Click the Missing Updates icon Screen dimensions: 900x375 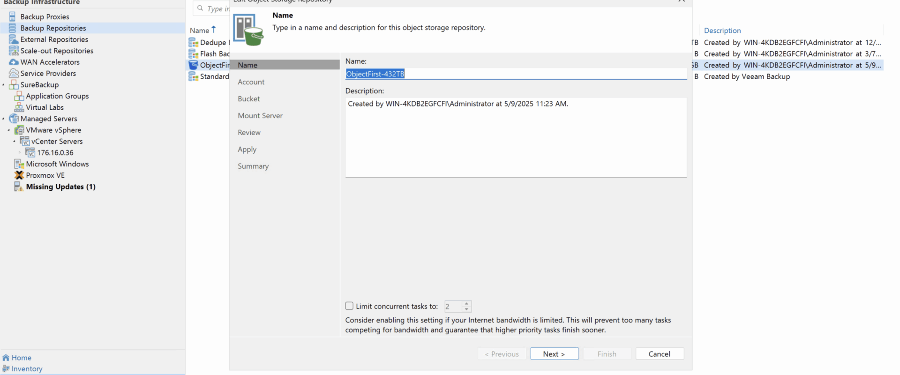pyautogui.click(x=19, y=187)
